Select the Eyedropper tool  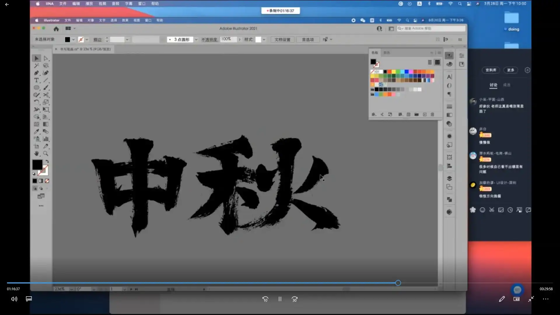click(x=36, y=132)
